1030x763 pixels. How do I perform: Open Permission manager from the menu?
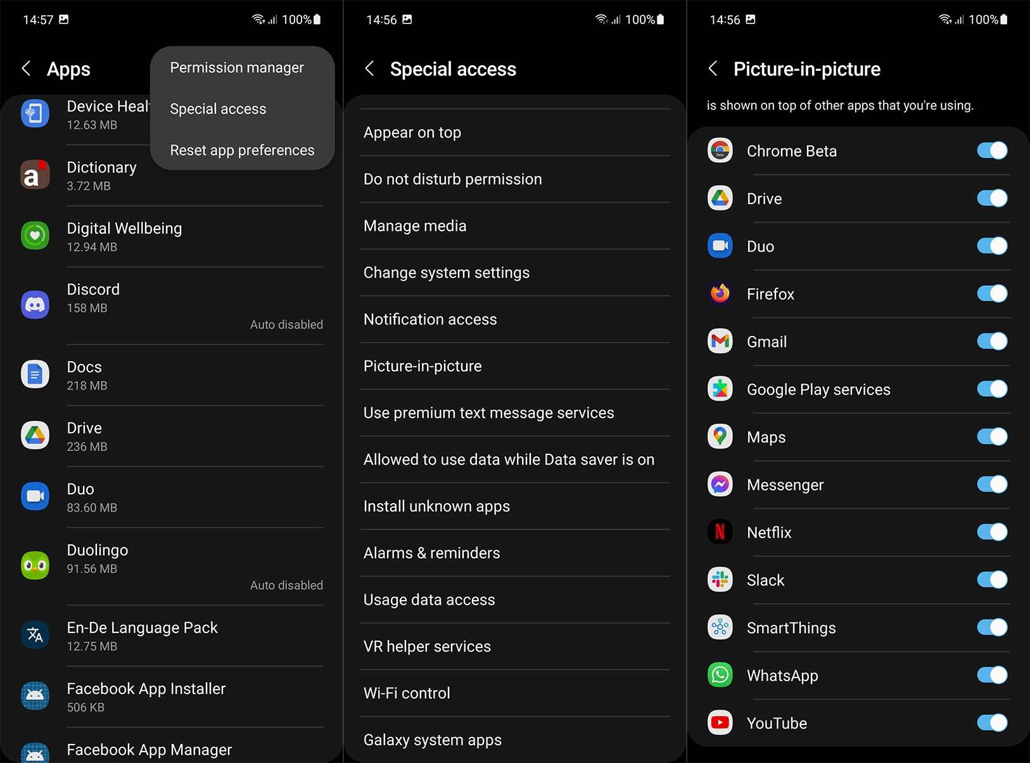pyautogui.click(x=243, y=67)
